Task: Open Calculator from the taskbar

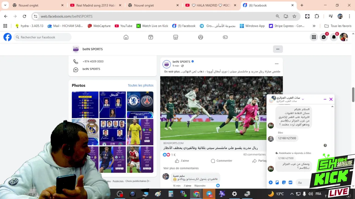Action: coord(171,194)
